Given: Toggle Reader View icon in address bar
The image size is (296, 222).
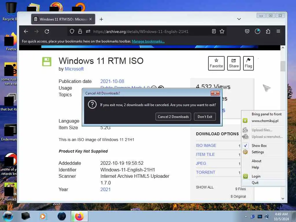Looking at the screenshot, I should [x=214, y=31].
